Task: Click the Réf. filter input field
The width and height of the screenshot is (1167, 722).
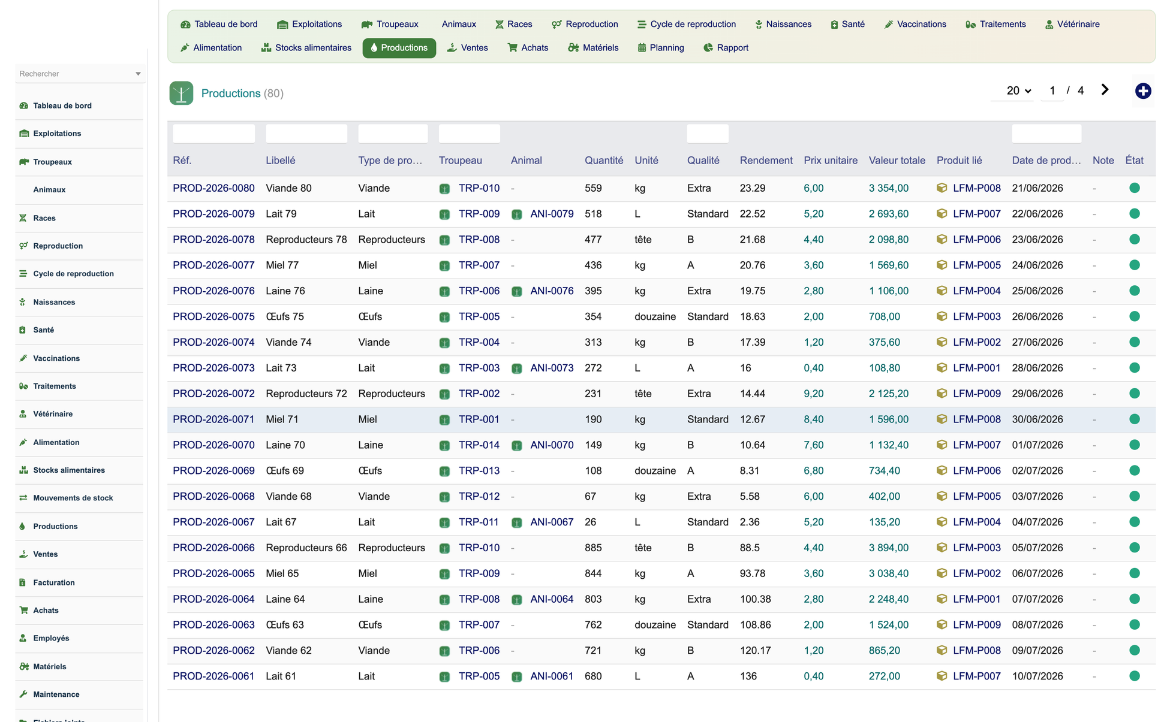Action: [213, 134]
